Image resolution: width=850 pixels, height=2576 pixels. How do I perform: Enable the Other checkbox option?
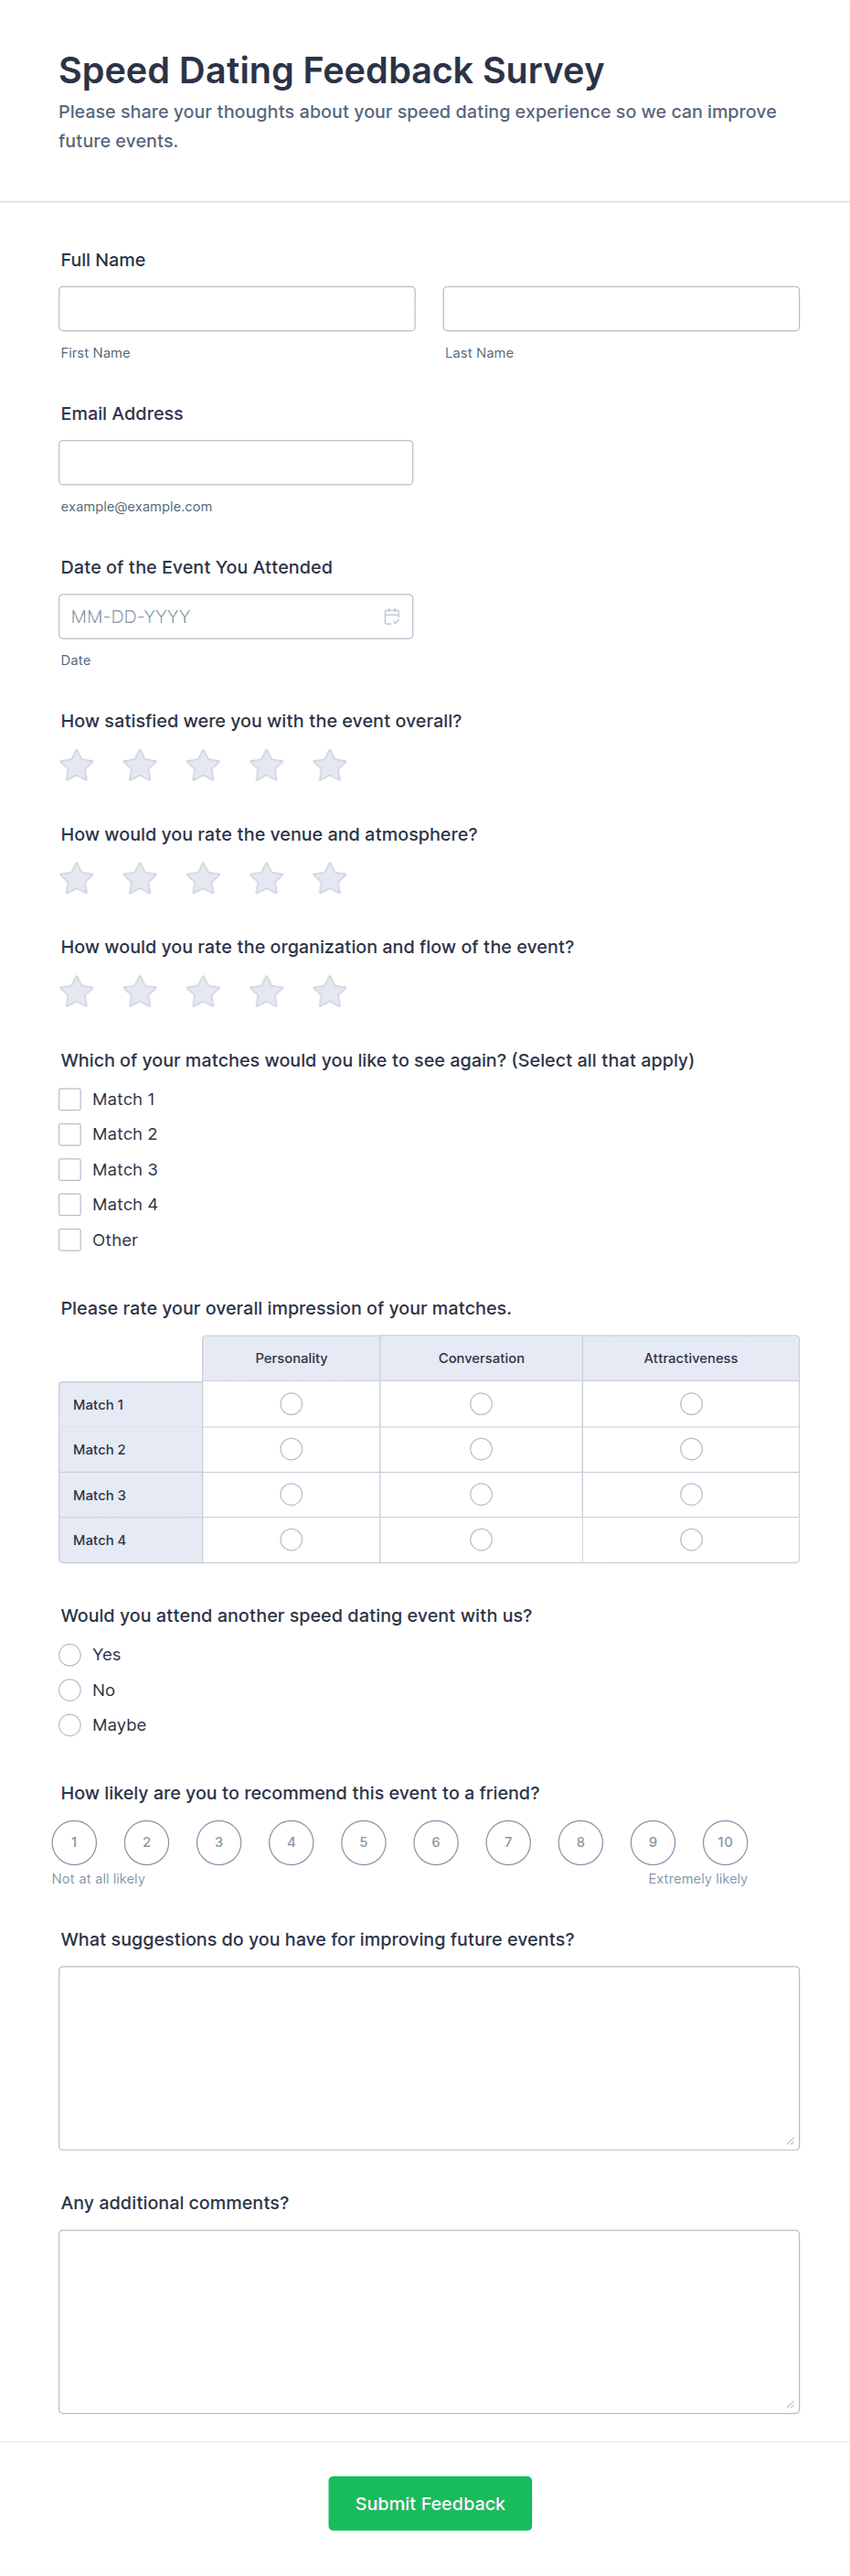69,1240
